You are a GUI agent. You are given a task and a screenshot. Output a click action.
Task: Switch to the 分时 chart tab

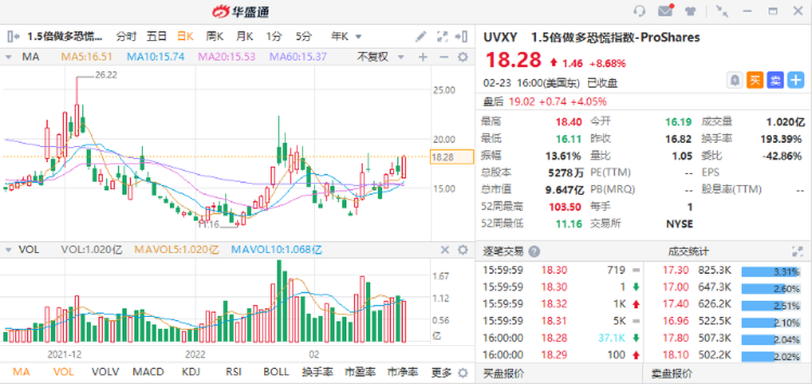[x=126, y=36]
